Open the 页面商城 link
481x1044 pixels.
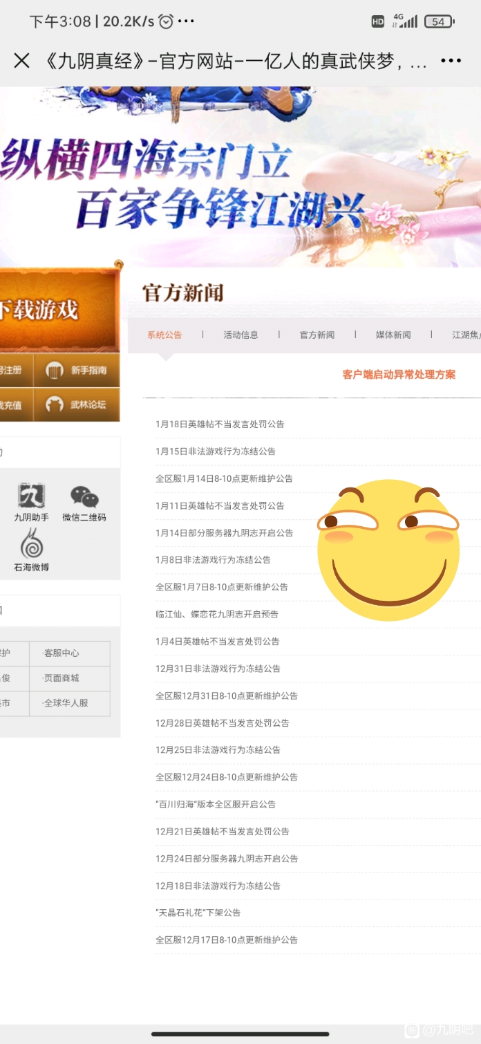click(62, 678)
